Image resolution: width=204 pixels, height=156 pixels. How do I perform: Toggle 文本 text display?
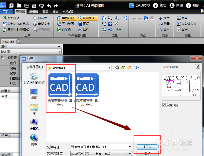click(x=164, y=30)
